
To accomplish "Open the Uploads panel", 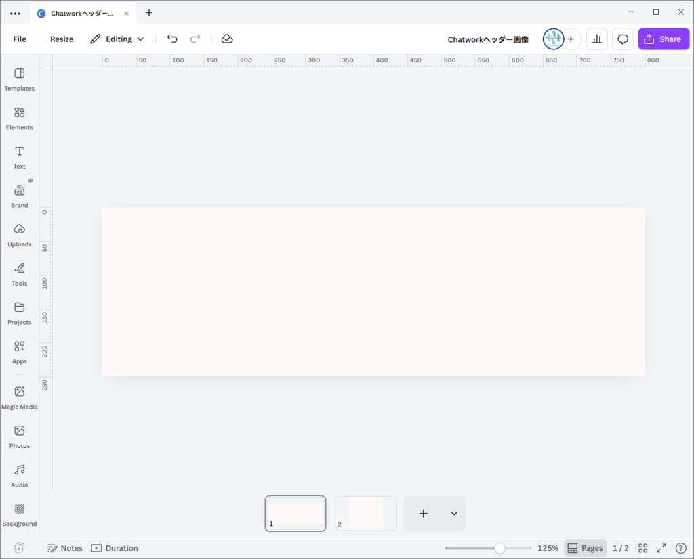I will click(x=20, y=235).
